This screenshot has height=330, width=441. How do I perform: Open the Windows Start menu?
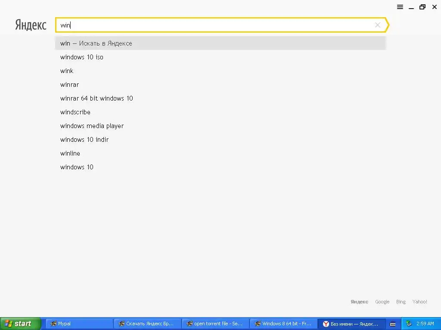tap(21, 324)
